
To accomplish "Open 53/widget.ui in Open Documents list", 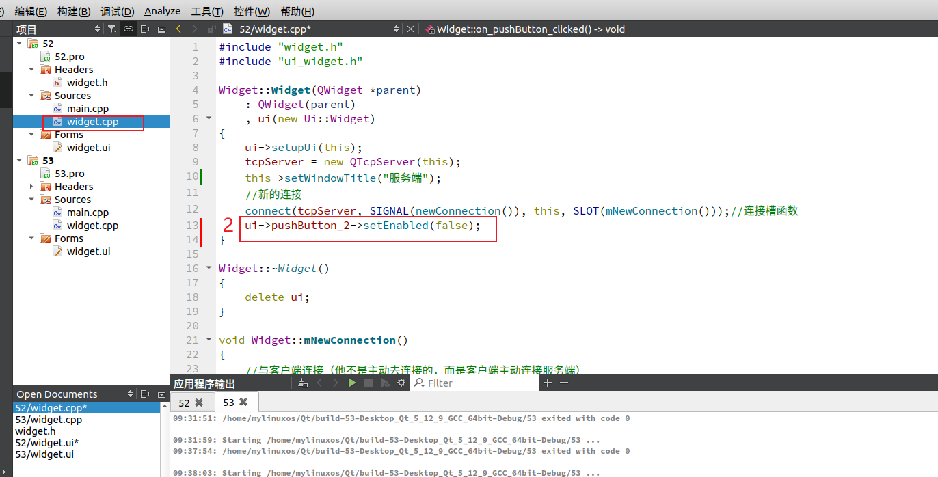I will [44, 454].
